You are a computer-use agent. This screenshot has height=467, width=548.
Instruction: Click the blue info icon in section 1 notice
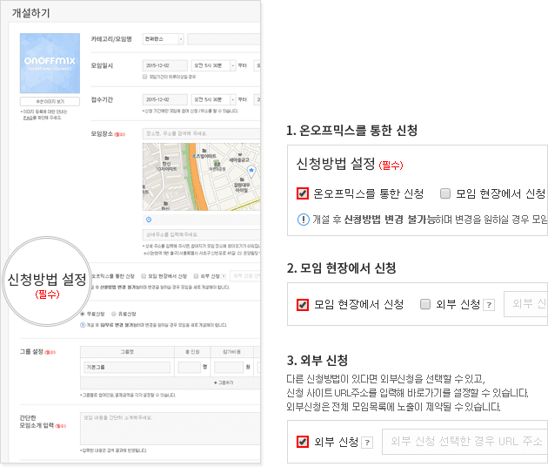(303, 220)
